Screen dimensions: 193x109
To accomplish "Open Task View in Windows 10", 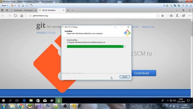I will point(17,101).
